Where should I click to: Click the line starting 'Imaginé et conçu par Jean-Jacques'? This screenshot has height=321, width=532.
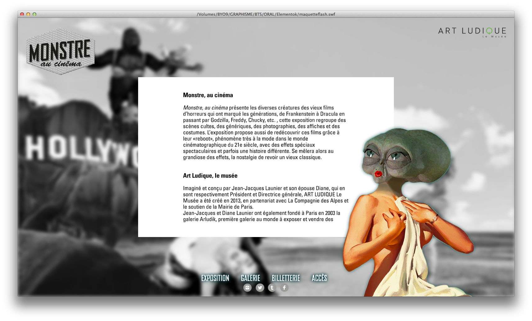[264, 188]
